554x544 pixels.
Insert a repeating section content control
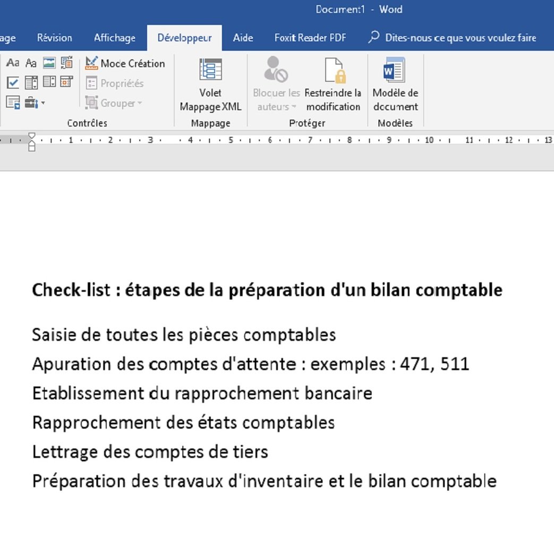(13, 102)
